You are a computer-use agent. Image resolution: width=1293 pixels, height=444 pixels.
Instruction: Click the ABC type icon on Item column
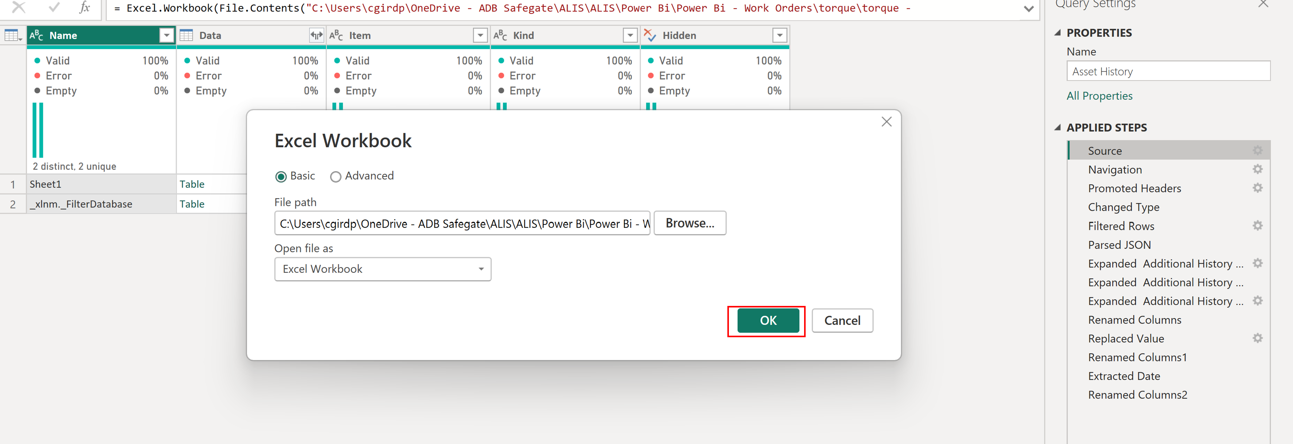[336, 35]
